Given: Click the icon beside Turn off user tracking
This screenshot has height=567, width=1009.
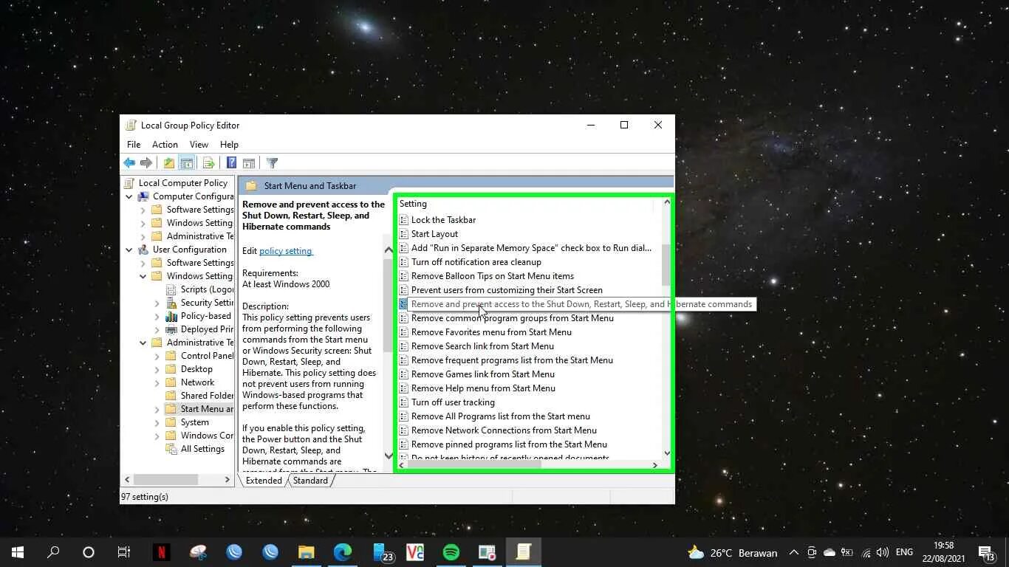Looking at the screenshot, I should click(x=403, y=402).
